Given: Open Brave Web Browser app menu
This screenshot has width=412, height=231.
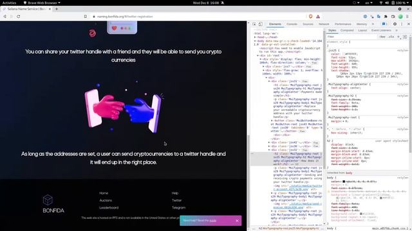Looking at the screenshot, I should [42, 3].
